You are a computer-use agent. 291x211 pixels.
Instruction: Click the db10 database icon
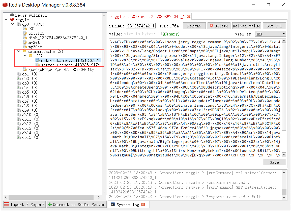tap(19, 115)
